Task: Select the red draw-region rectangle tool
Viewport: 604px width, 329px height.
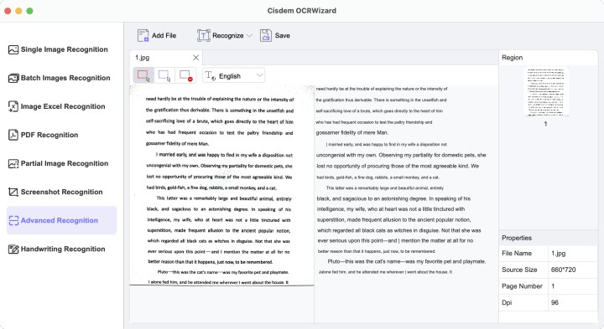Action: (x=143, y=75)
